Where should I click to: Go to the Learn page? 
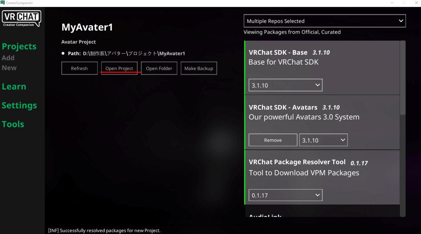point(14,87)
